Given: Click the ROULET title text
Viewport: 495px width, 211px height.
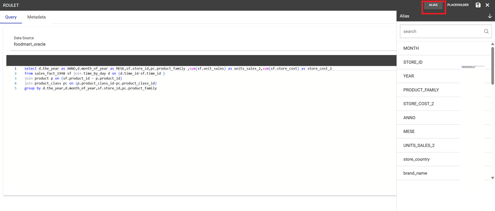Looking at the screenshot, I should (11, 5).
